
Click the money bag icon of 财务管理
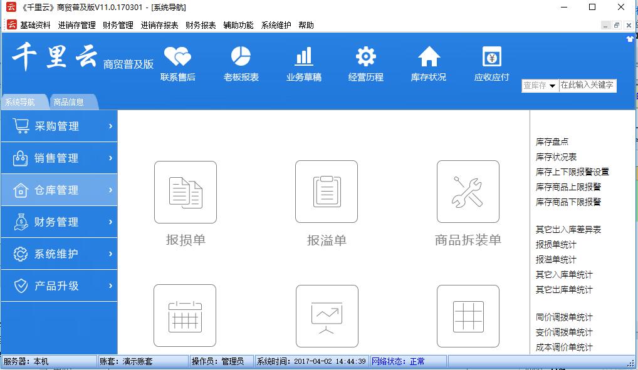point(20,222)
